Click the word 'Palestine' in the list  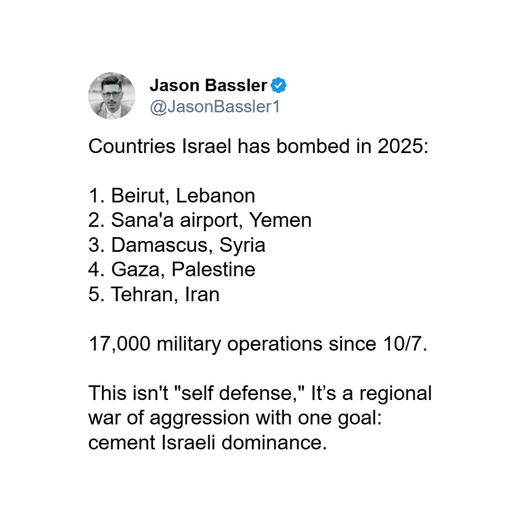point(213,270)
